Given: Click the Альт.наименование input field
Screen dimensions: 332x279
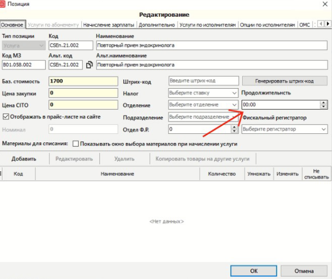Looking at the screenshot, I should click(x=212, y=65).
